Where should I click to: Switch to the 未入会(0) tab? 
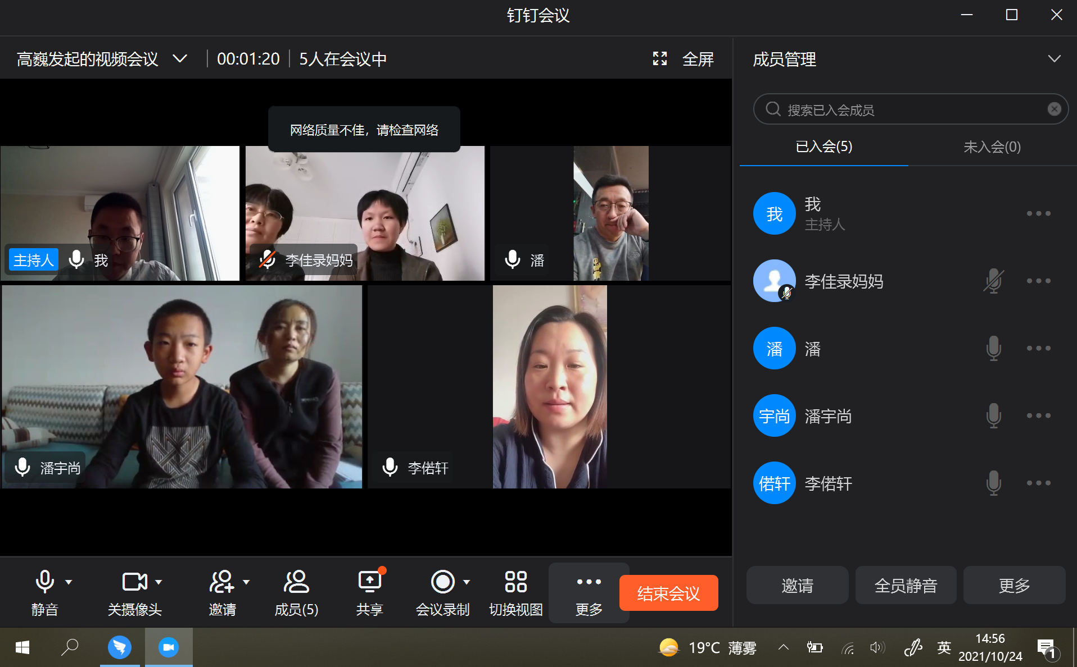coord(992,147)
